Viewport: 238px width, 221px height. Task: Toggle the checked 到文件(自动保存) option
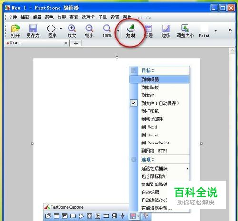(159, 103)
